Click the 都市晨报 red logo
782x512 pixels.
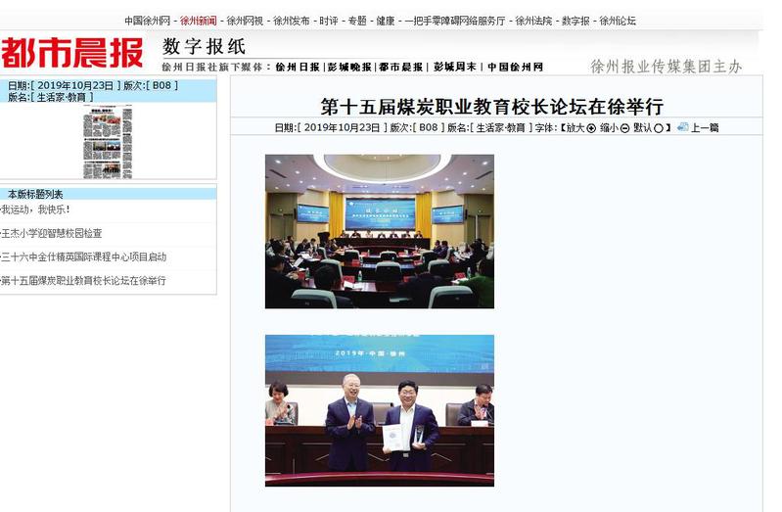point(72,52)
